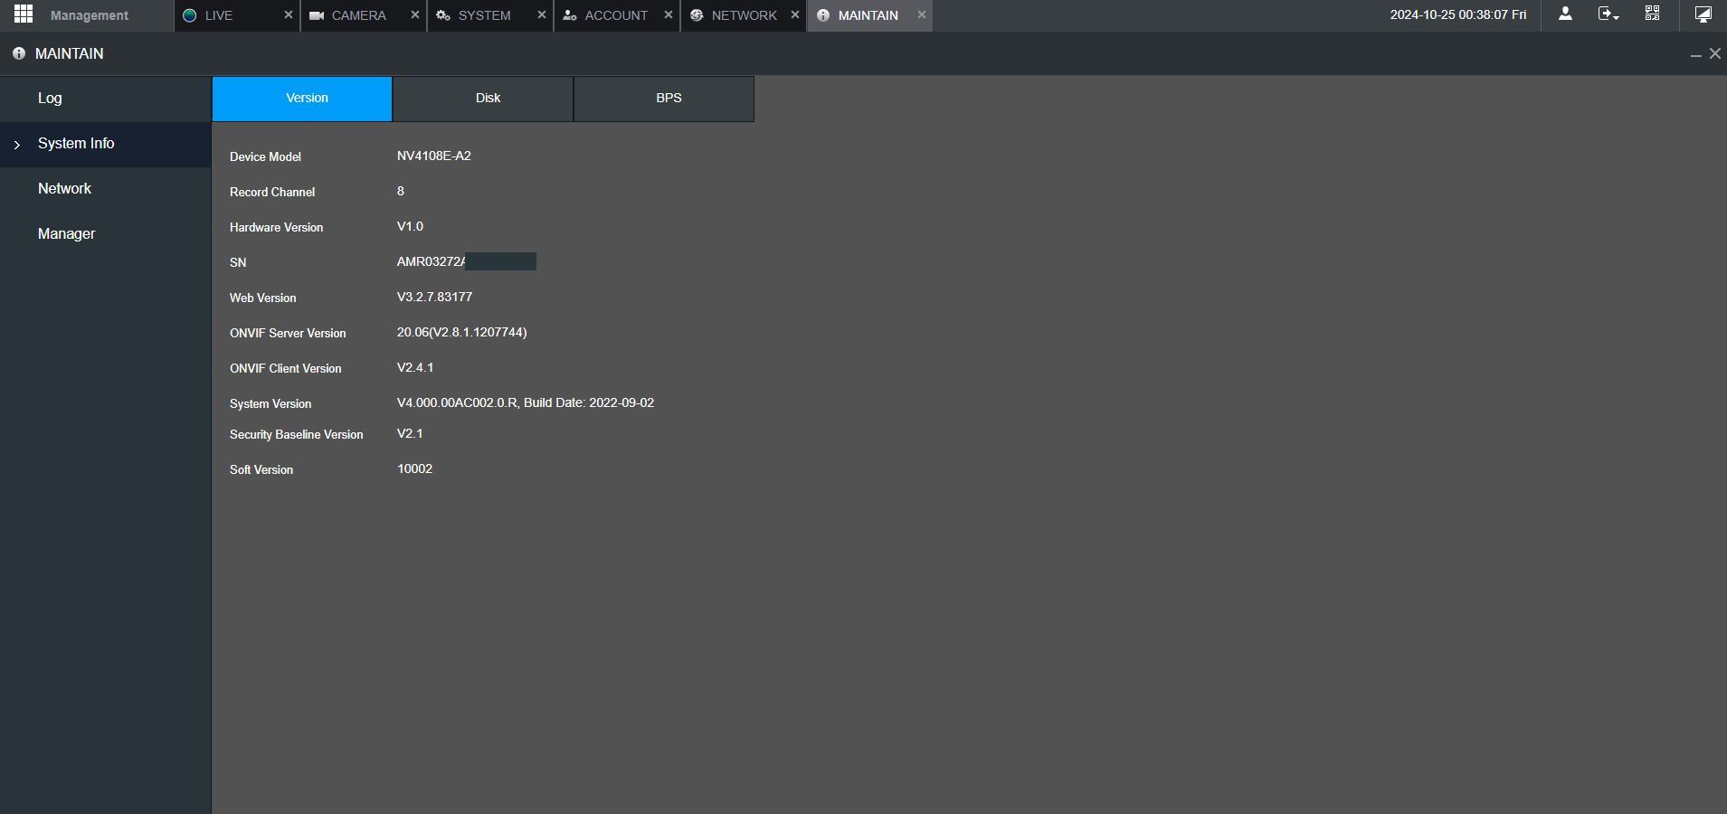The image size is (1727, 814).
Task: Close the ACCOUNT tab
Action: (669, 14)
